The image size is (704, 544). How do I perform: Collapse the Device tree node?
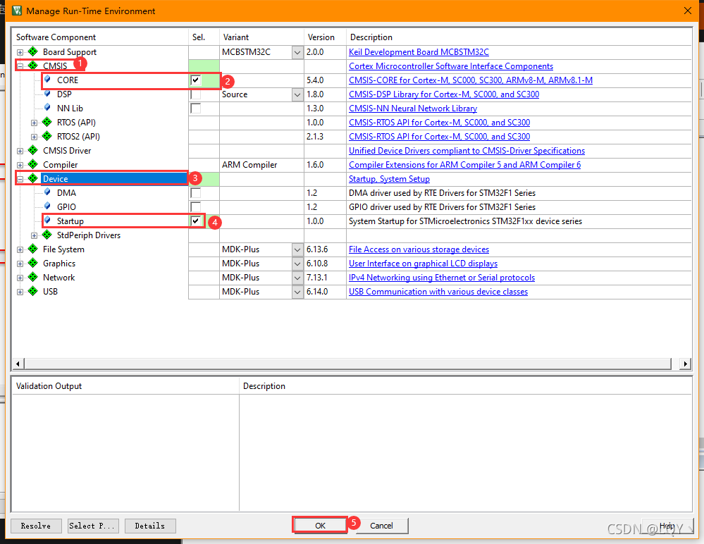point(20,179)
